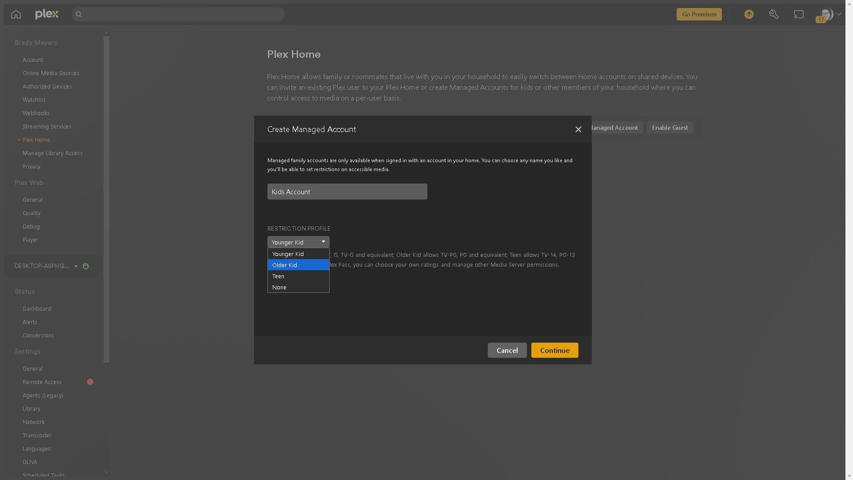This screenshot has height=480, width=853.
Task: Click the Go Premium button
Action: (699, 14)
